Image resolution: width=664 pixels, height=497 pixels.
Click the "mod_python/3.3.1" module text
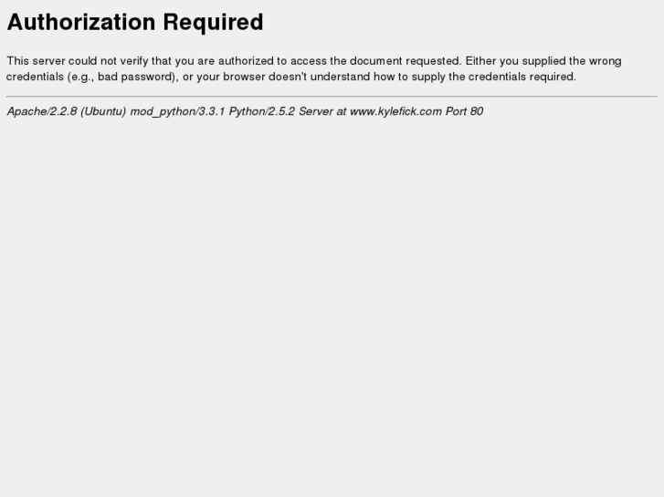[177, 112]
